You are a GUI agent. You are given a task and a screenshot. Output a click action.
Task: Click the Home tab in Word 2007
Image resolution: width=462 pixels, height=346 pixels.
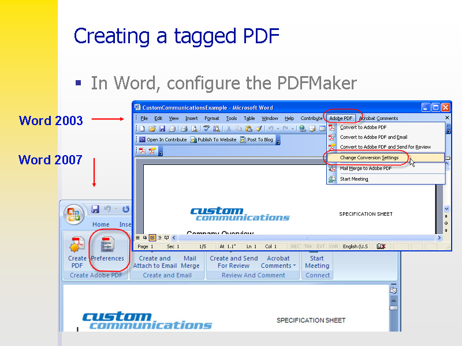click(x=100, y=224)
